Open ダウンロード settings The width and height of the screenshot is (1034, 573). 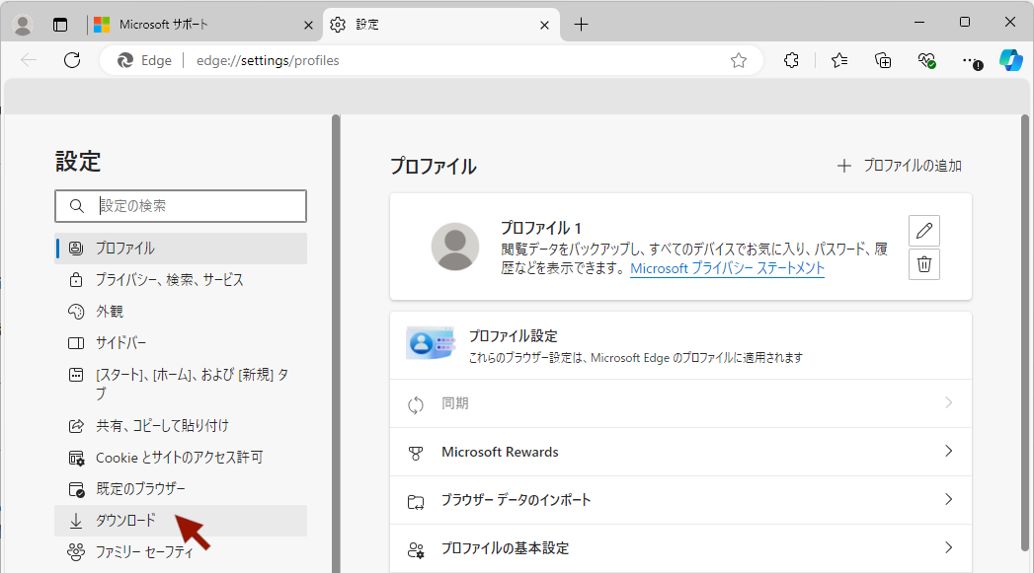[181, 521]
